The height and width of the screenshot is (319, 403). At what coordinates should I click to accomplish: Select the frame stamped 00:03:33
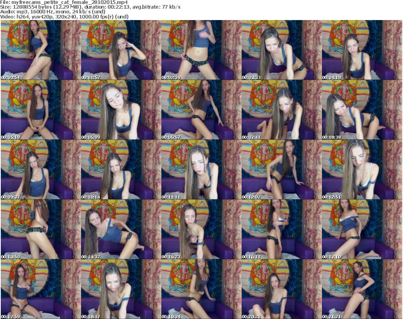[x=281, y=50]
